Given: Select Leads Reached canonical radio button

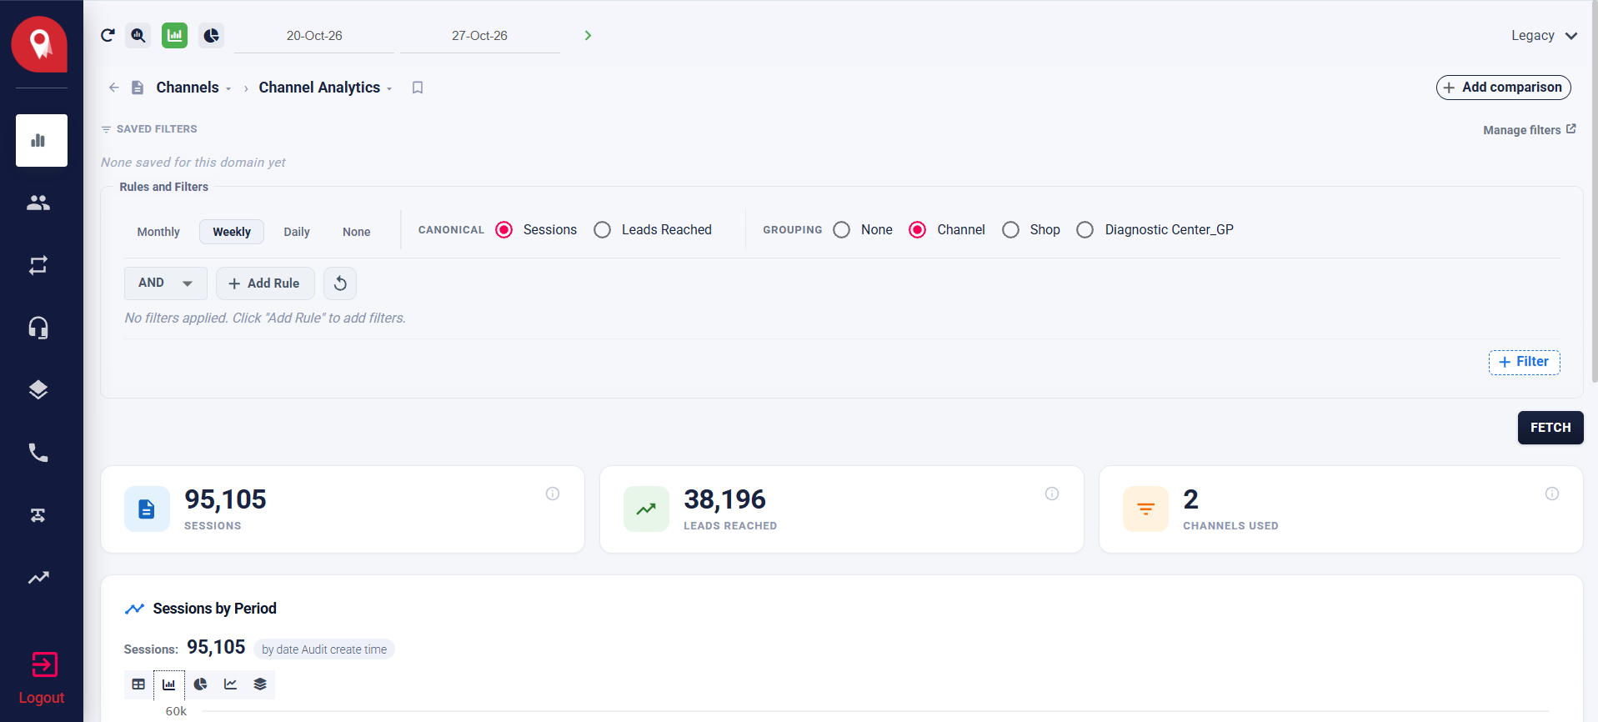Looking at the screenshot, I should [x=603, y=230].
